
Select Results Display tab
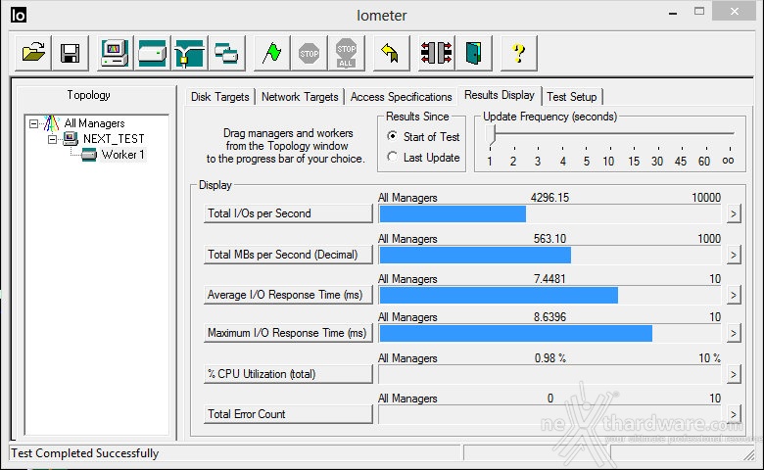click(x=500, y=95)
